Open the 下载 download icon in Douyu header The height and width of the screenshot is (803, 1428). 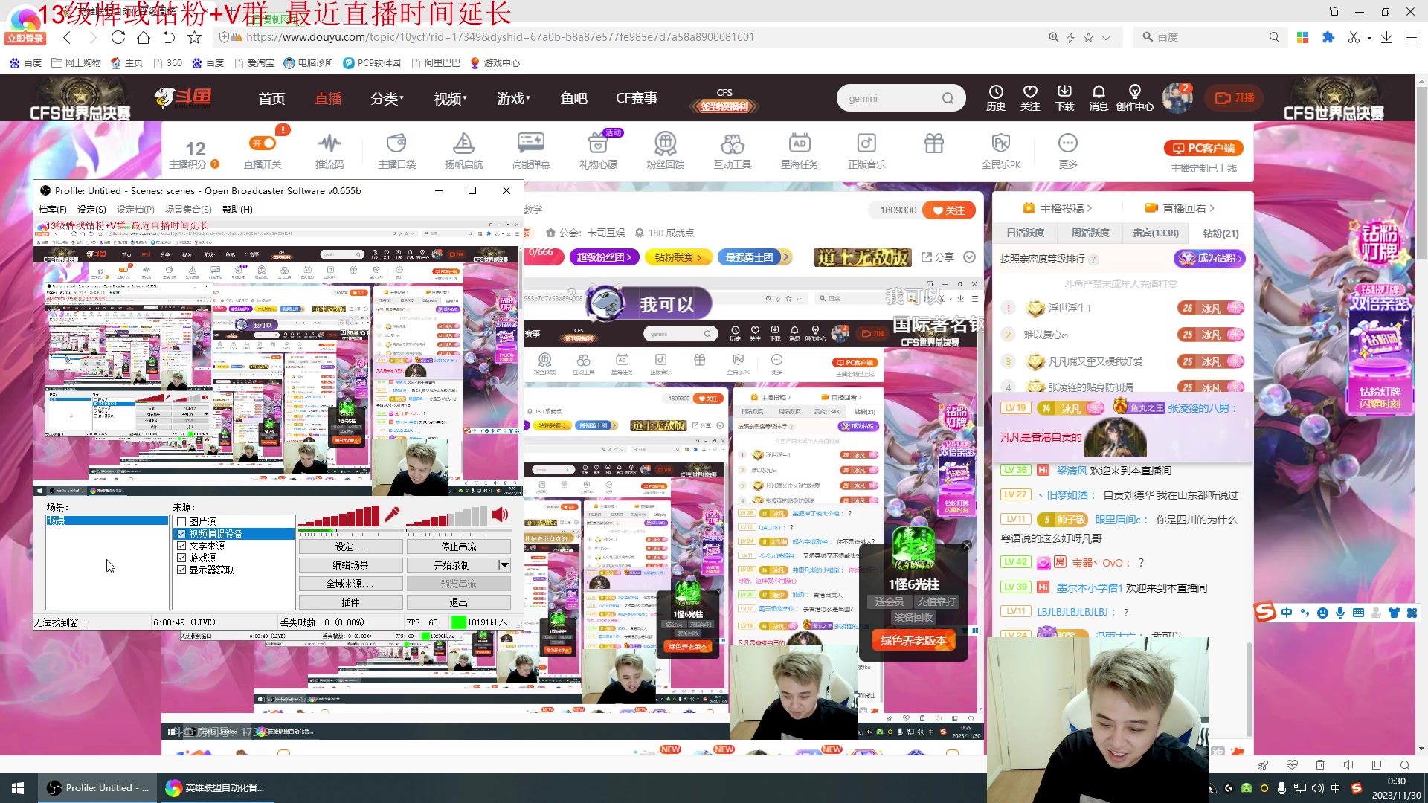tap(1065, 97)
